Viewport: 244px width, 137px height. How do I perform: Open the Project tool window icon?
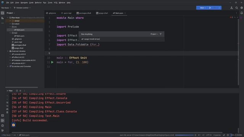pyautogui.click(x=3, y=13)
